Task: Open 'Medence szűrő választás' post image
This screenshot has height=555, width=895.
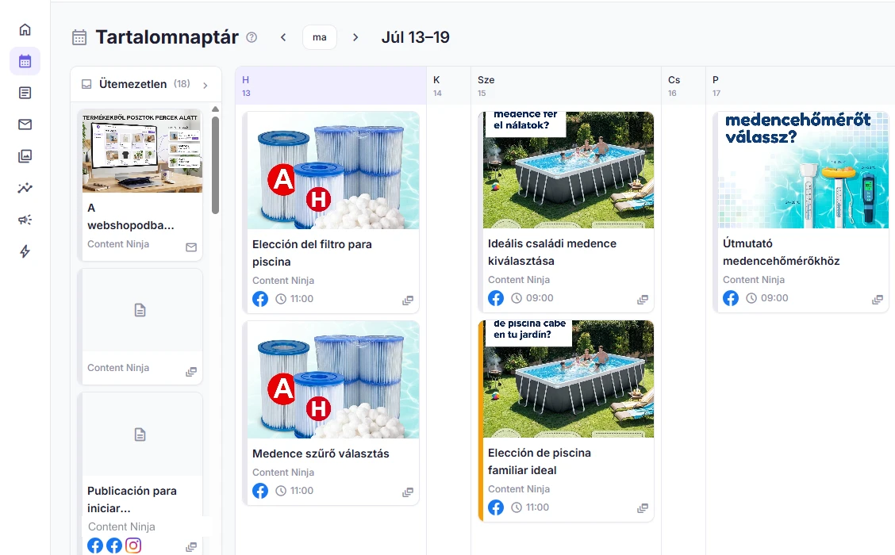Action: 333,380
